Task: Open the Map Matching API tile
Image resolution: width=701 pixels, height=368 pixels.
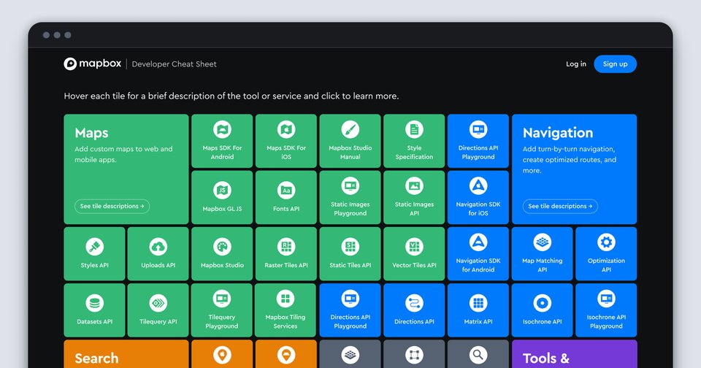Action: click(x=542, y=253)
